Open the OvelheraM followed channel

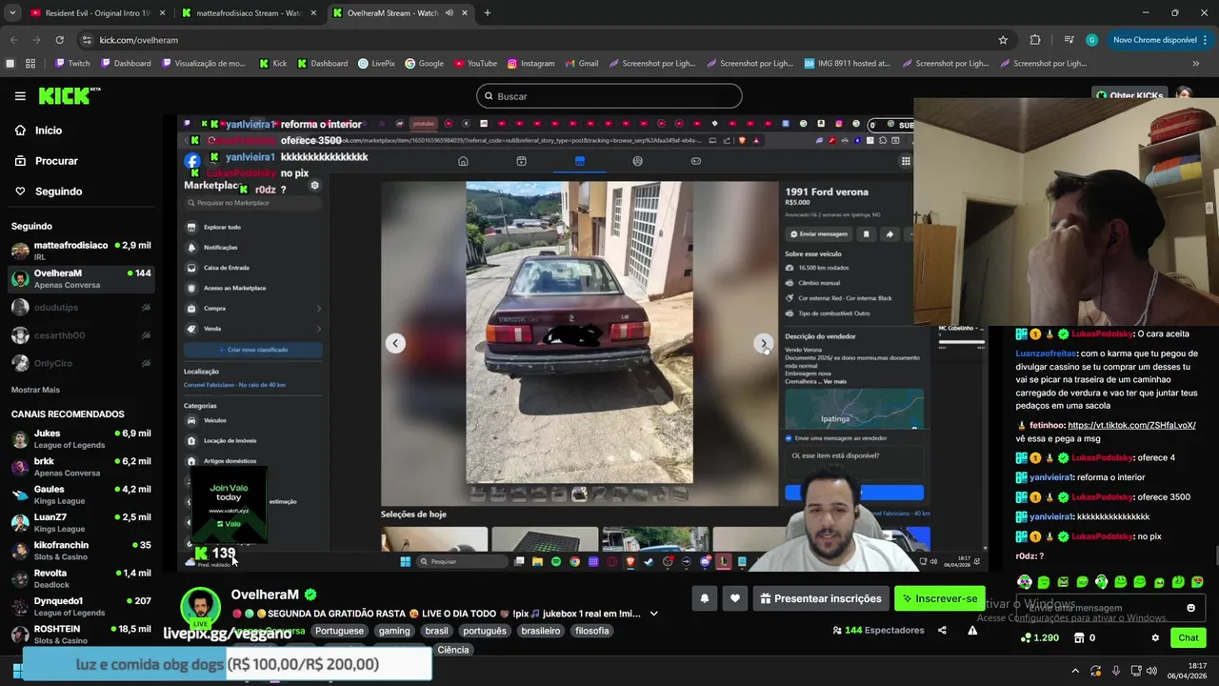[81, 279]
